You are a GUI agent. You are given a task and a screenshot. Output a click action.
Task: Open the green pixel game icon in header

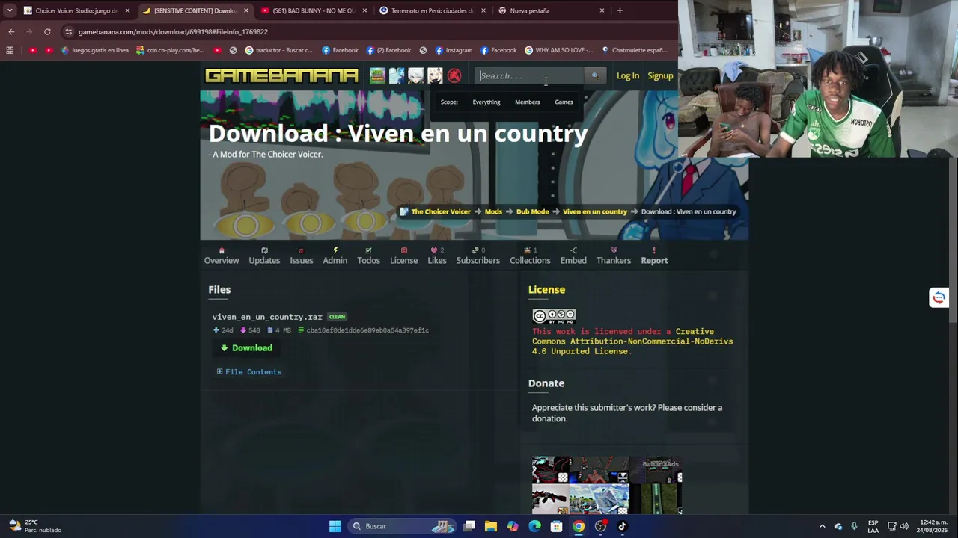coord(377,75)
